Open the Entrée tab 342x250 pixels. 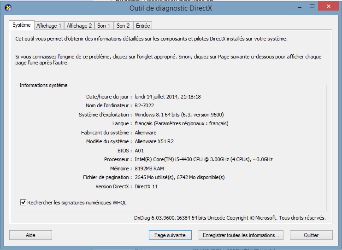pos(143,26)
